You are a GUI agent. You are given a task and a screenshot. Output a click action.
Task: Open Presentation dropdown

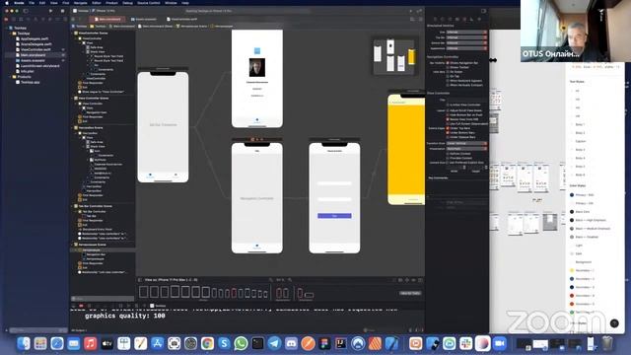point(466,149)
